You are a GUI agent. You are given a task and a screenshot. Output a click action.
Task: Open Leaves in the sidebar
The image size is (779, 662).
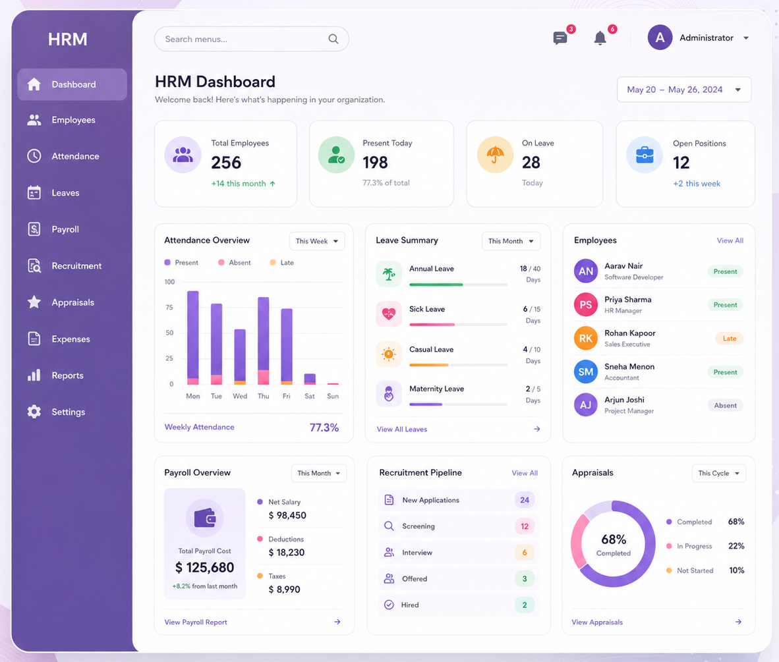coord(72,193)
